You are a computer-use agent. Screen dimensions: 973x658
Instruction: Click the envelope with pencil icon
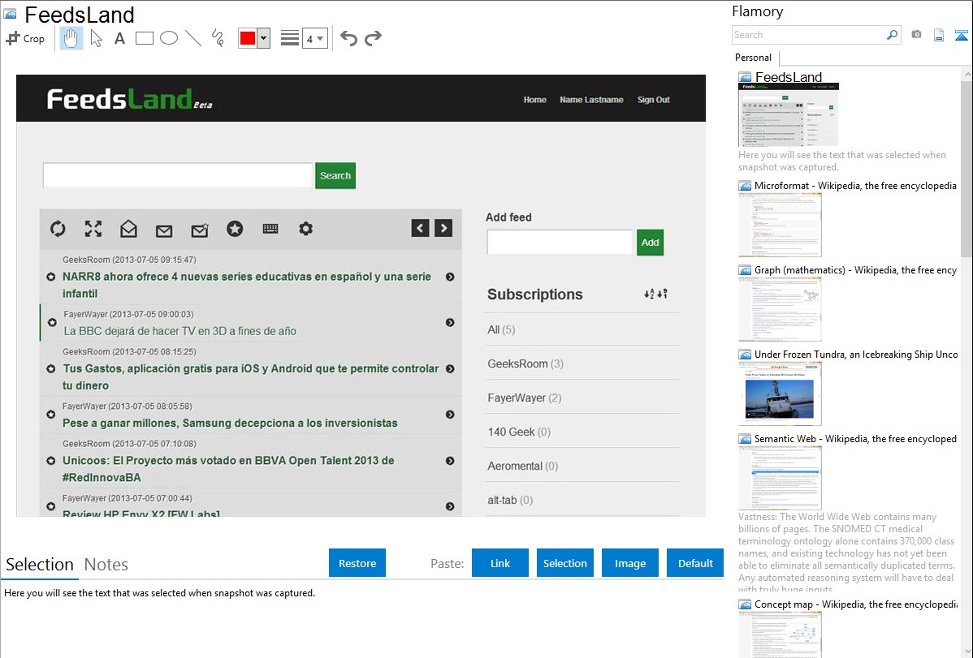(200, 230)
